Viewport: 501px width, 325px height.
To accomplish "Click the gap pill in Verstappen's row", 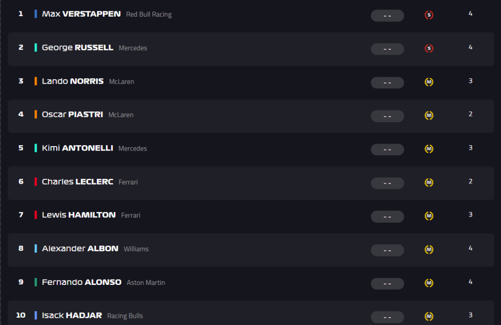I will point(387,16).
